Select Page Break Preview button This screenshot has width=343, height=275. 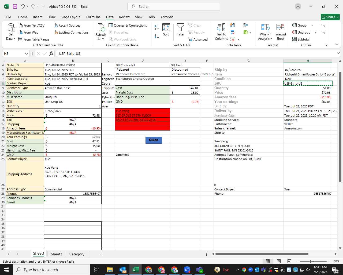(x=289, y=261)
